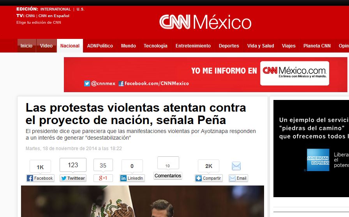Viewport: 349px width, 217px height.
Task: Send article with Email button
Action: [x=238, y=178]
